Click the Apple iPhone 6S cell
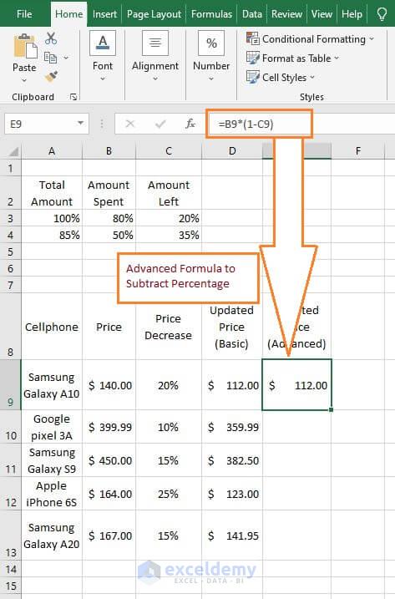The width and height of the screenshot is (395, 599). point(52,494)
